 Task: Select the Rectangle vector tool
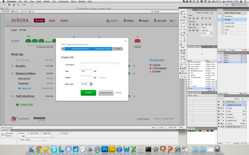pyautogui.click(x=181, y=42)
